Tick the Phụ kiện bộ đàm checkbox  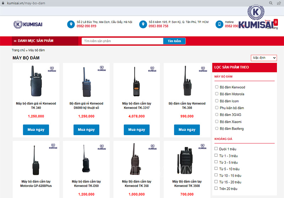tap(217, 108)
